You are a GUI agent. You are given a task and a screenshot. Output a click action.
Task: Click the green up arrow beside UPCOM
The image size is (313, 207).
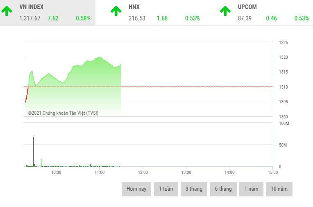click(x=225, y=11)
